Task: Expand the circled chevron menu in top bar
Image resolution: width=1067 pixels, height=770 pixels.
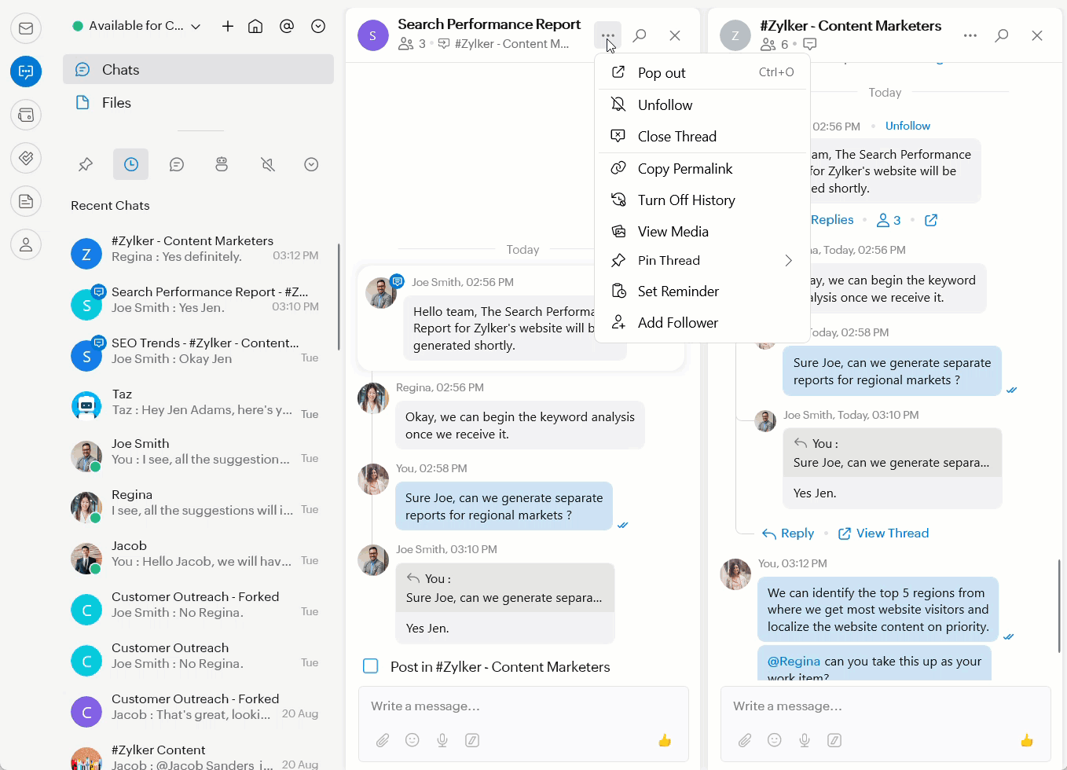Action: click(x=318, y=26)
